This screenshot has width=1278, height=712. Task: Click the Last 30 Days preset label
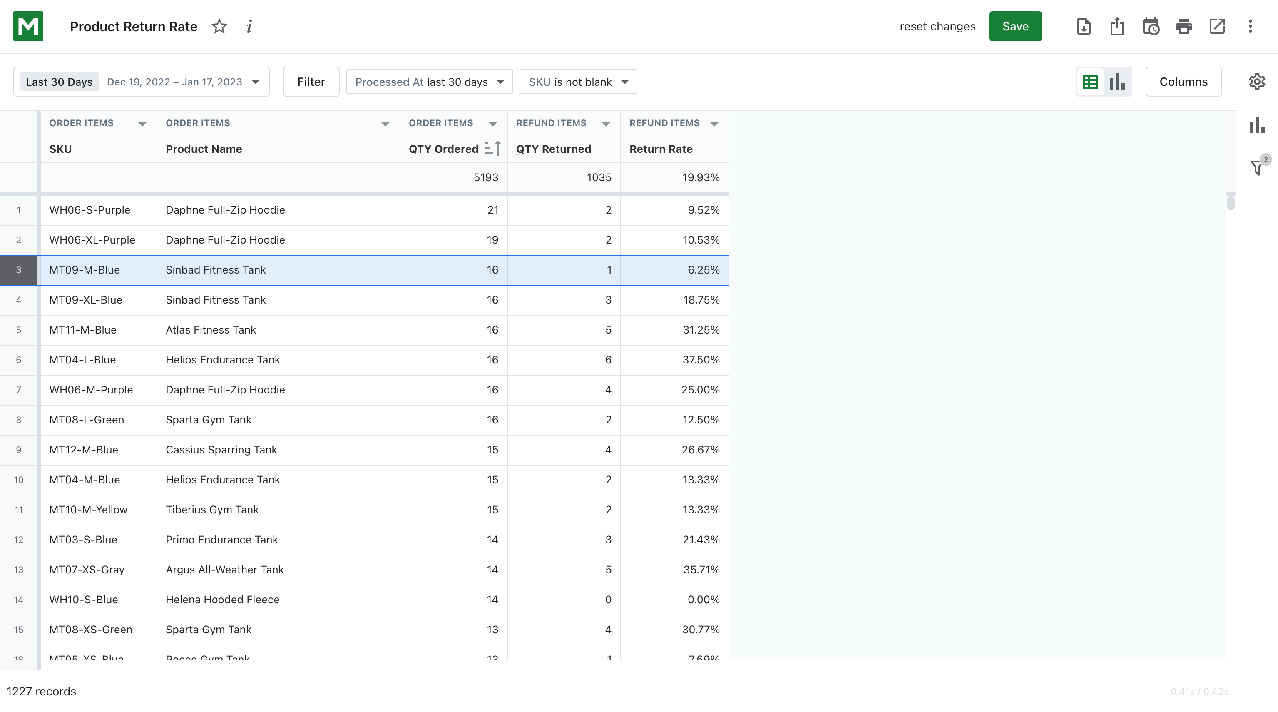(59, 82)
